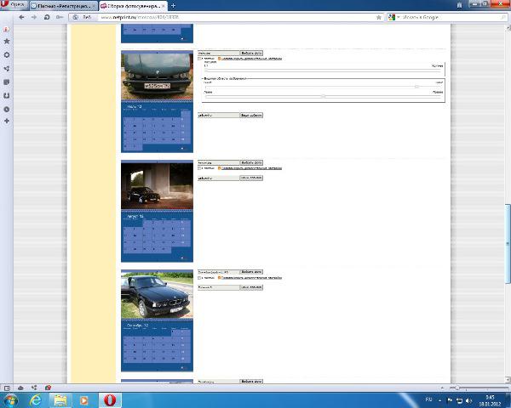Switch to the mail registration tab
Image resolution: width=511 pixels, height=408 pixels.
[x=64, y=6]
